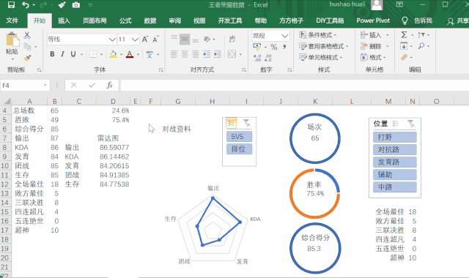Click the Select All corner triangle
Image resolution: width=469 pixels, height=278 pixels.
[x=7, y=101]
